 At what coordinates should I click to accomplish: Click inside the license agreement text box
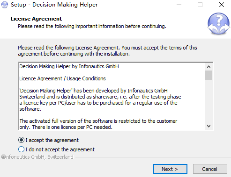click(112, 96)
